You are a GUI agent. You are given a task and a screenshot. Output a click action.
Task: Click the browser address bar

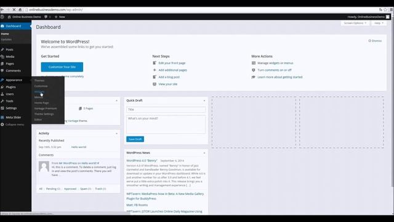click(201, 10)
